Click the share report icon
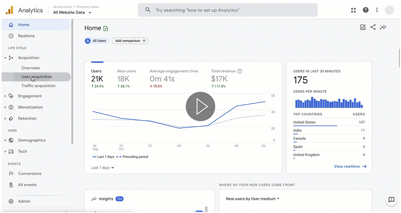 [373, 27]
